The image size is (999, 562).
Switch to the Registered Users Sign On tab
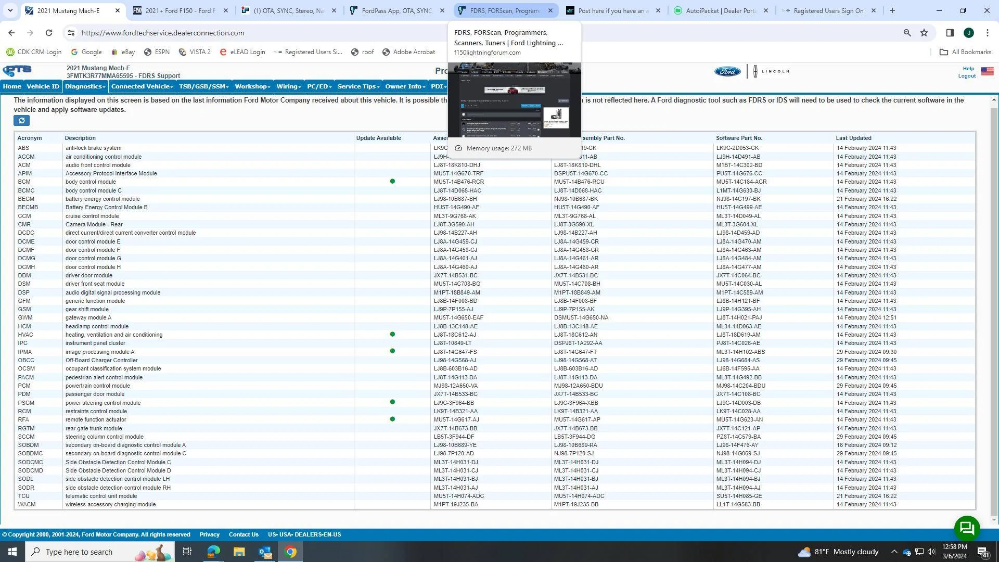pyautogui.click(x=828, y=10)
